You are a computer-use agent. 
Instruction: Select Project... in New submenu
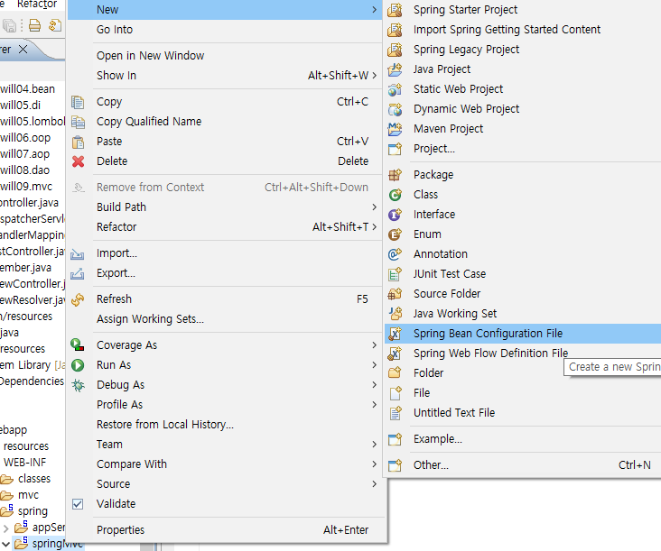[434, 149]
